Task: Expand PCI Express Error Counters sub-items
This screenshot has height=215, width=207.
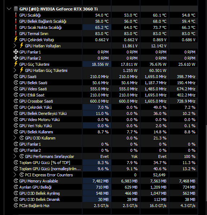Action: (15, 175)
